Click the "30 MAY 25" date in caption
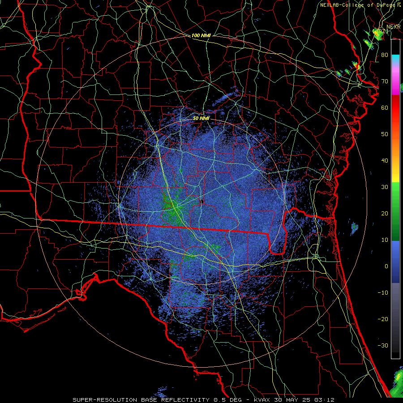The width and height of the screenshot is (403, 403). pyautogui.click(x=293, y=400)
